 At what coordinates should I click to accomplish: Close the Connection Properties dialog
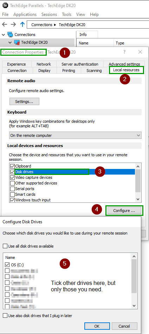click(140, 52)
